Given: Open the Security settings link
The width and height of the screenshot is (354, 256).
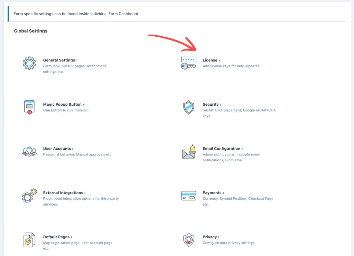Looking at the screenshot, I should [212, 104].
